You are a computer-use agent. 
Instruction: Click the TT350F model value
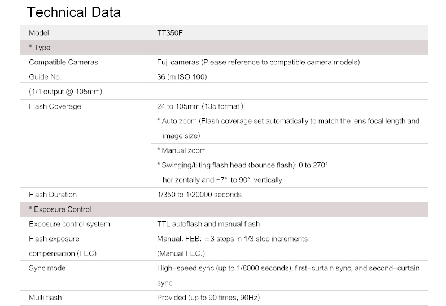point(170,33)
